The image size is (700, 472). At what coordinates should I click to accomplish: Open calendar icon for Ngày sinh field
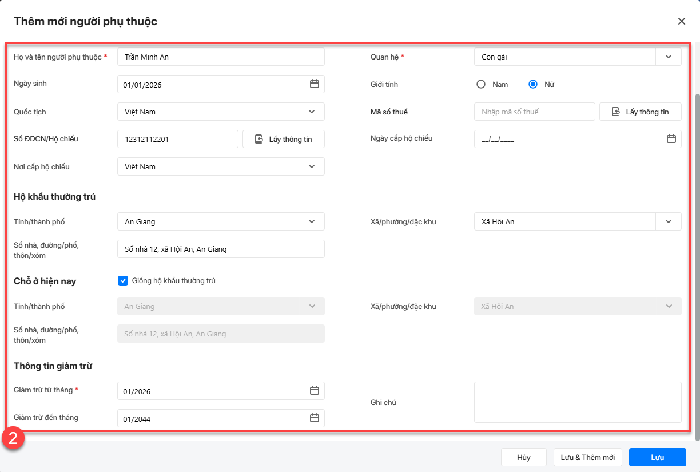coord(314,84)
